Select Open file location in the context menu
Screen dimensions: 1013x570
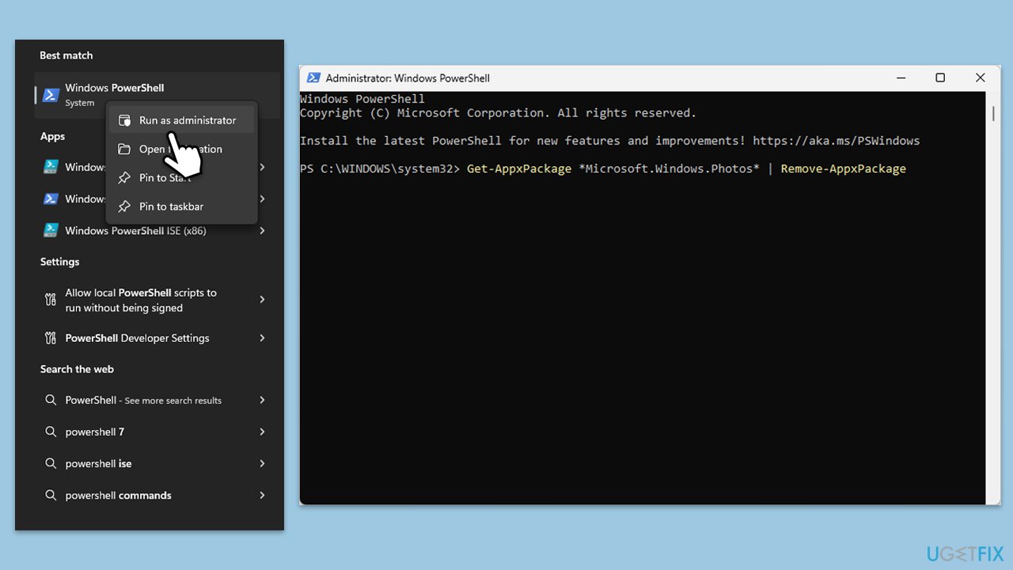[182, 149]
